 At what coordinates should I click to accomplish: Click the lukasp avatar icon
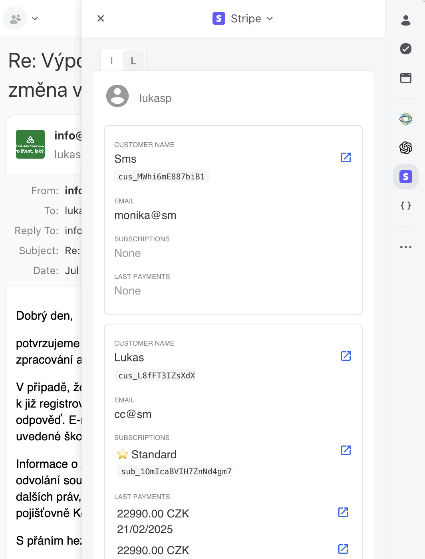117,96
